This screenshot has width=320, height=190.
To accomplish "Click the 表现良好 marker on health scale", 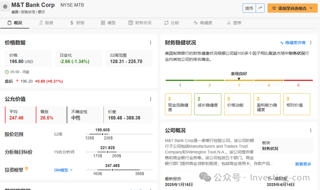I will click(x=239, y=79).
